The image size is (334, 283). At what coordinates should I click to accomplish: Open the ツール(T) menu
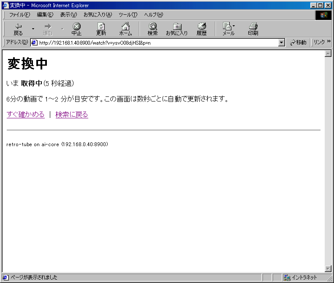pos(128,15)
